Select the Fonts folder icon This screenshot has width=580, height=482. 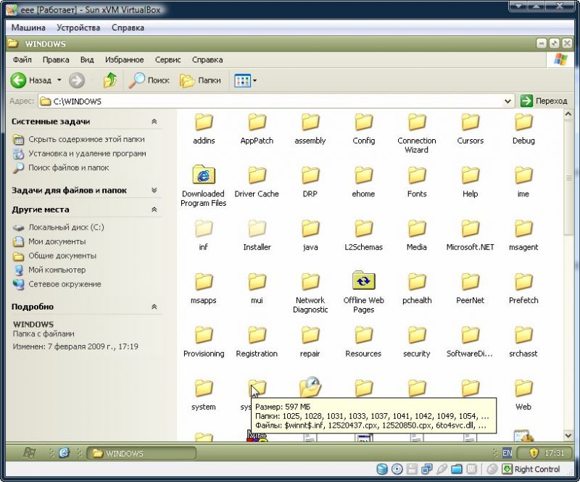(x=417, y=175)
